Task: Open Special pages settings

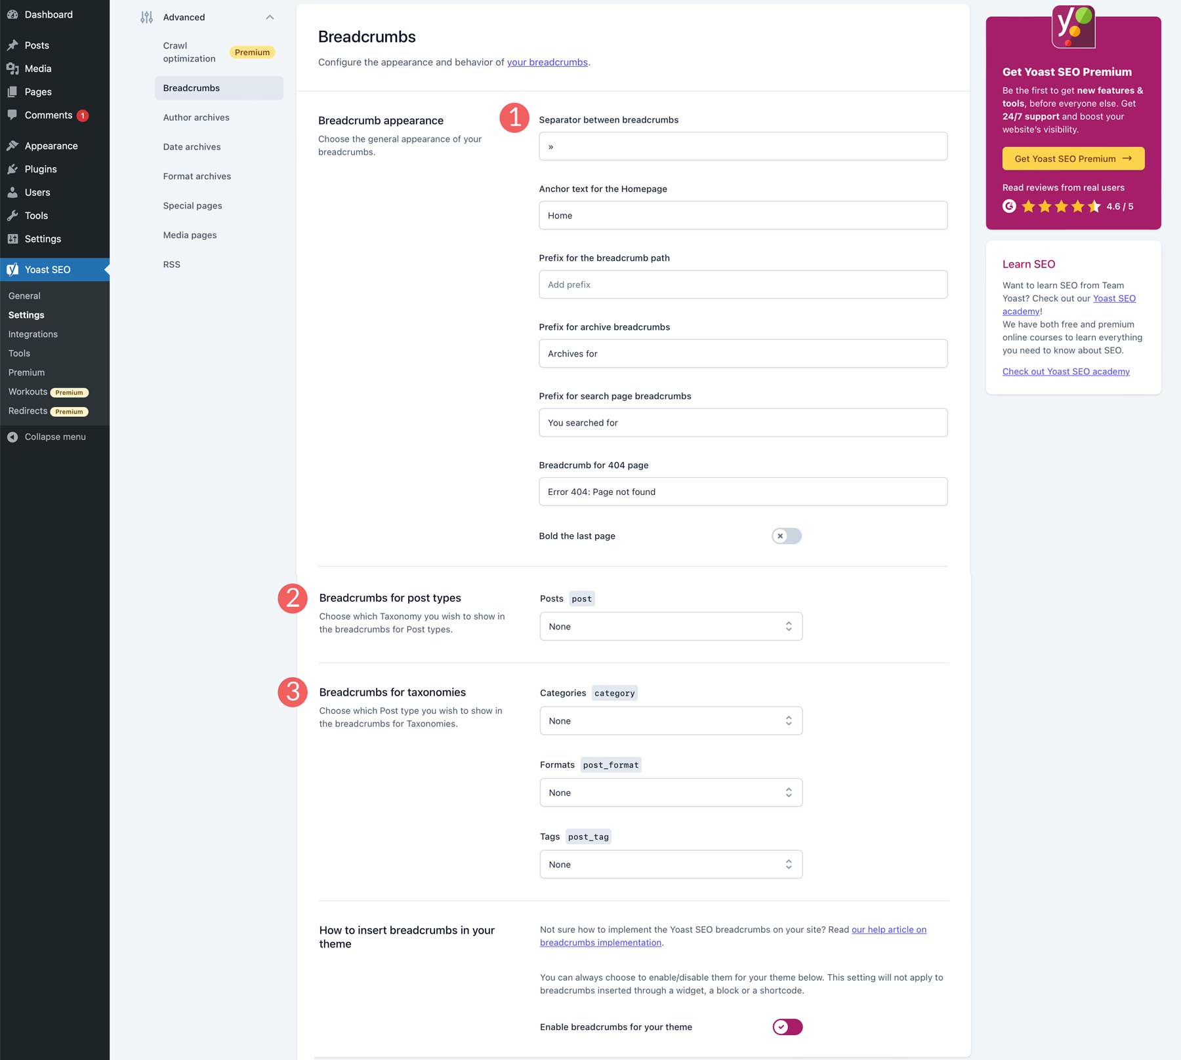Action: (x=192, y=206)
